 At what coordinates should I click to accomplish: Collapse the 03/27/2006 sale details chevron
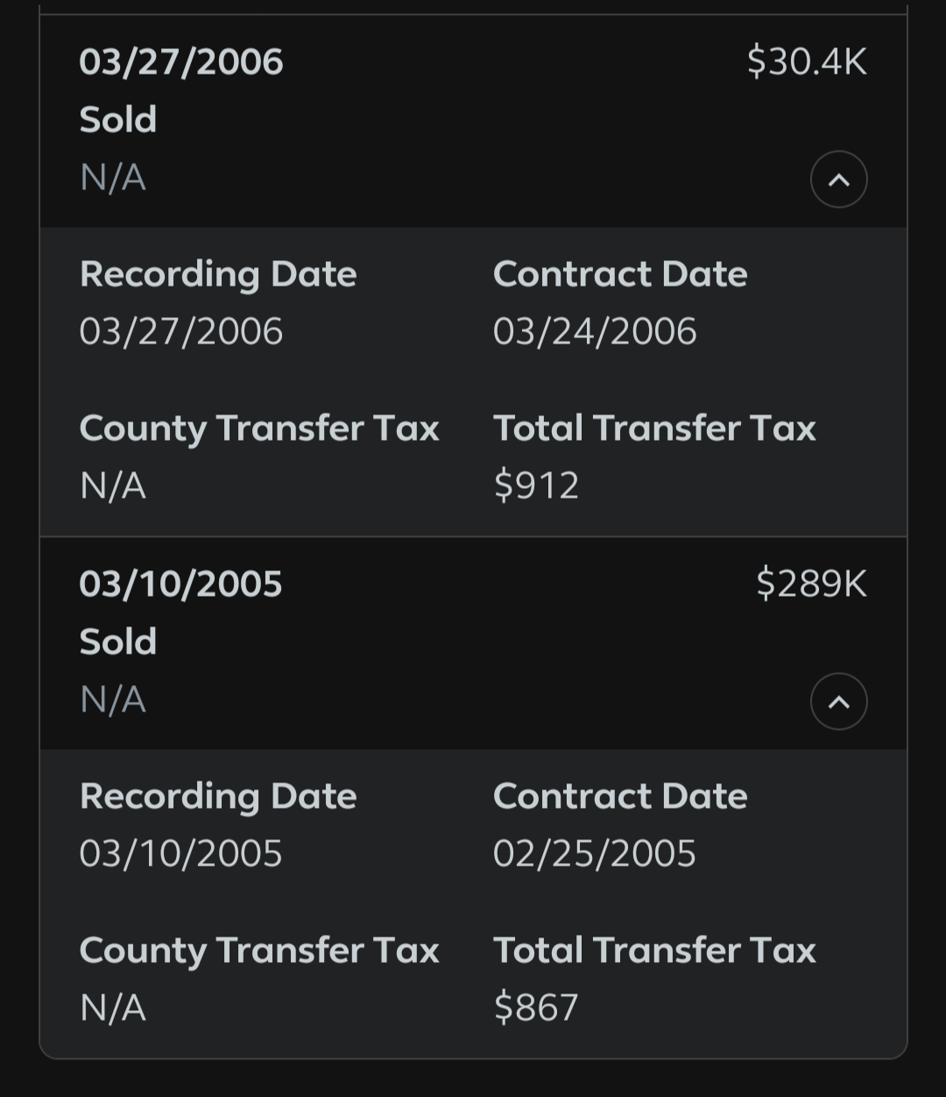838,180
